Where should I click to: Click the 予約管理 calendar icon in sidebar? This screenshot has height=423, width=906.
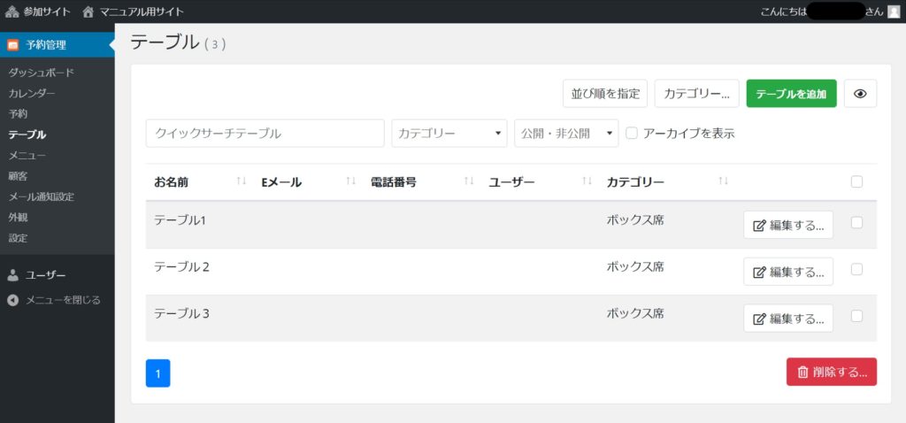pos(12,44)
